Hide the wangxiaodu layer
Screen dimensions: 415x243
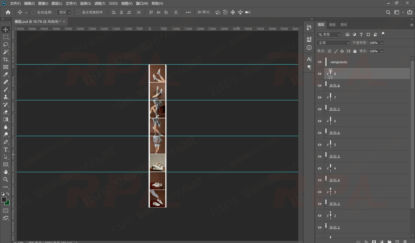click(319, 62)
